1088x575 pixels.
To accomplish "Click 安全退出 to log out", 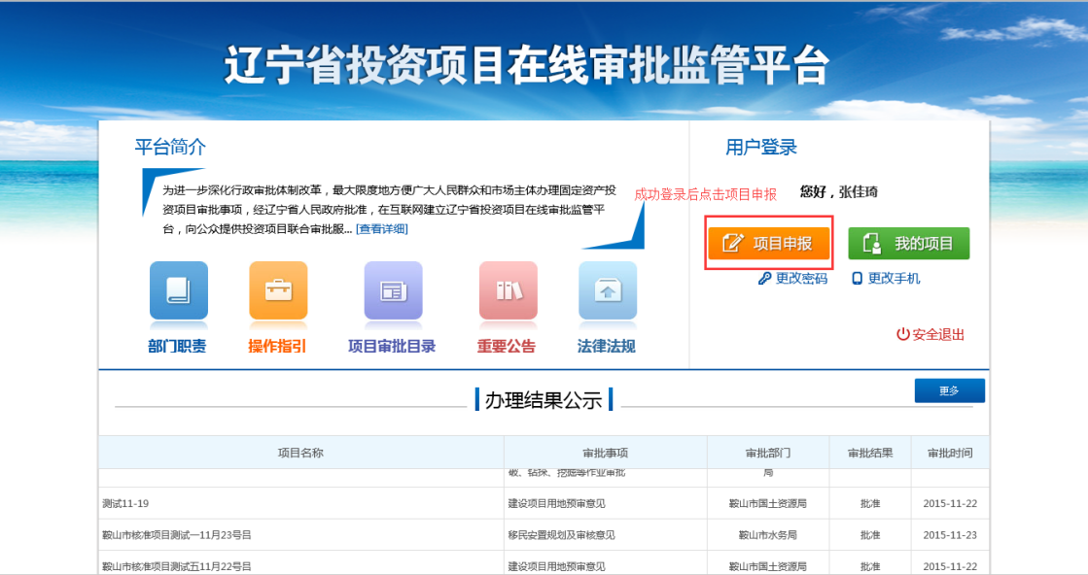I will pyautogui.click(x=930, y=334).
